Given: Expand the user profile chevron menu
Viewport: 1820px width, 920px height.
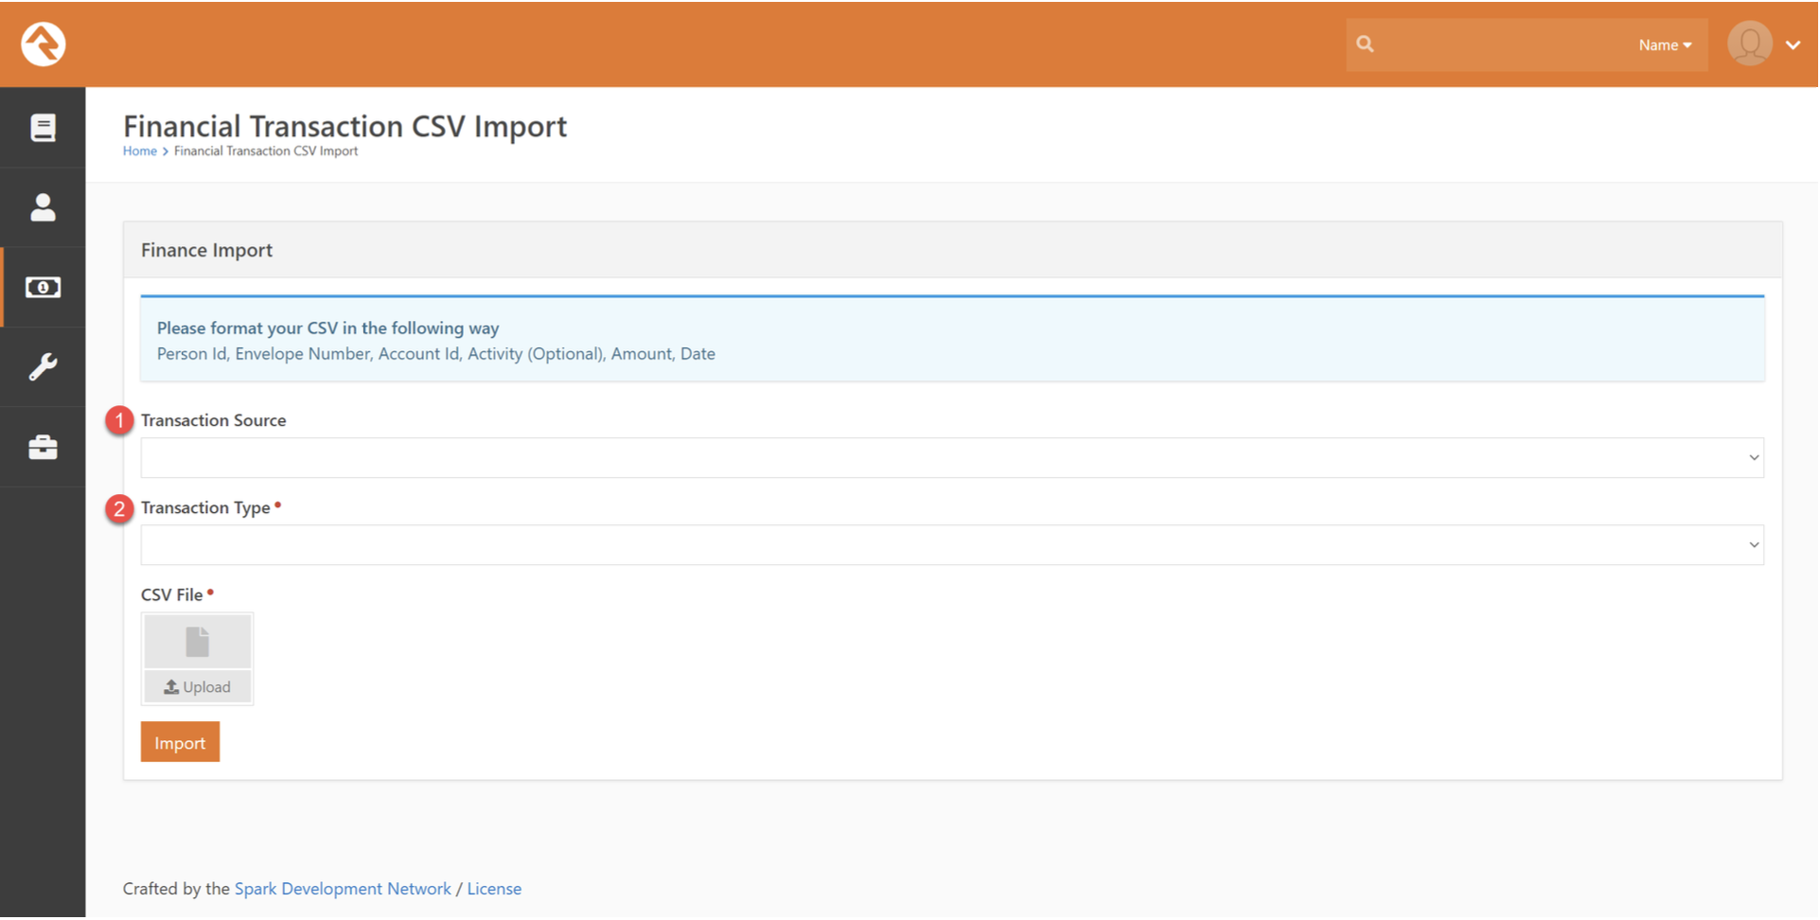Looking at the screenshot, I should click(x=1793, y=45).
